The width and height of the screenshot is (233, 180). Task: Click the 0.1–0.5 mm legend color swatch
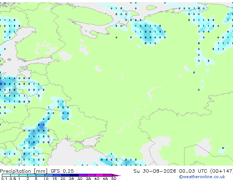(x=6, y=175)
